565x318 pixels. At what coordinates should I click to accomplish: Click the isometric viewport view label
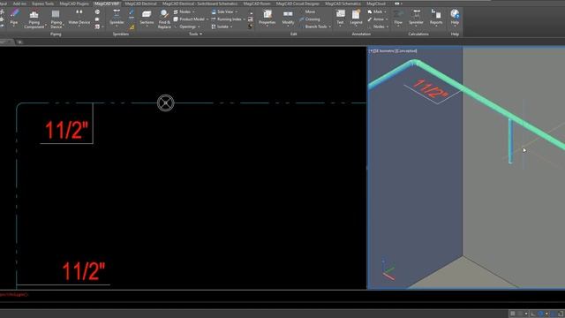(393, 51)
